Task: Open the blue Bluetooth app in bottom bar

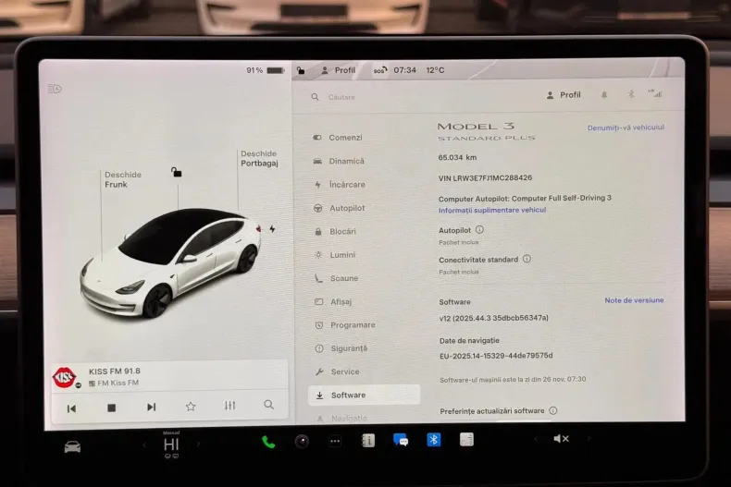Action: (434, 440)
